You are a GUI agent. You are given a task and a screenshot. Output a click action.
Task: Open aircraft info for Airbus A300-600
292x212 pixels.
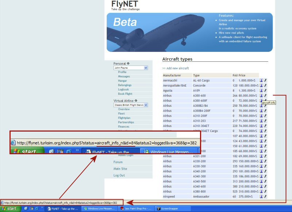[261, 95]
